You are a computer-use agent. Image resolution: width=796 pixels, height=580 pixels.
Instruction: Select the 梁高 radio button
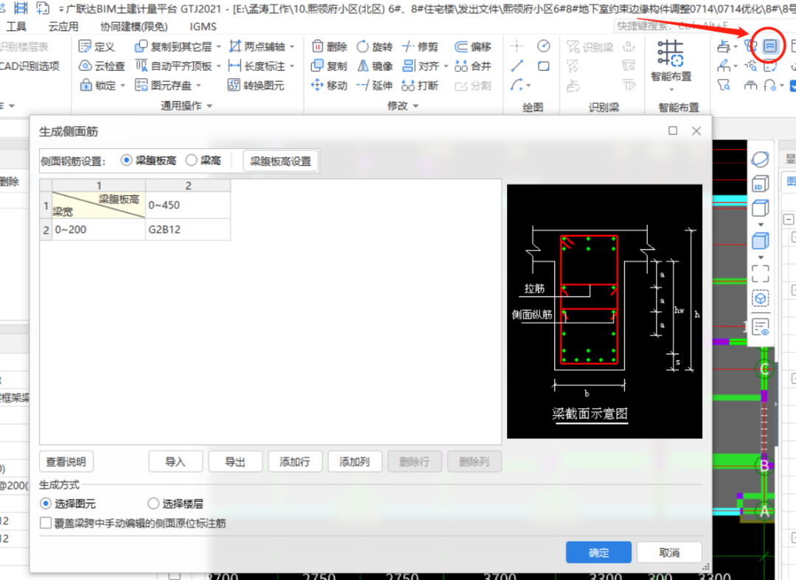pos(192,160)
